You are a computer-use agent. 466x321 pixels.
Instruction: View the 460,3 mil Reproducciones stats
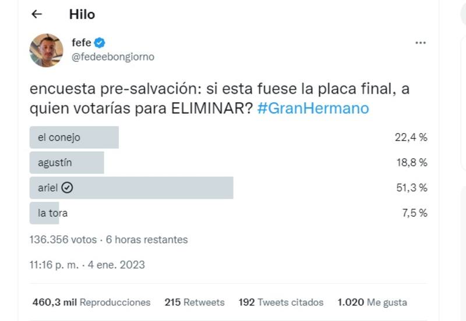[91, 302]
